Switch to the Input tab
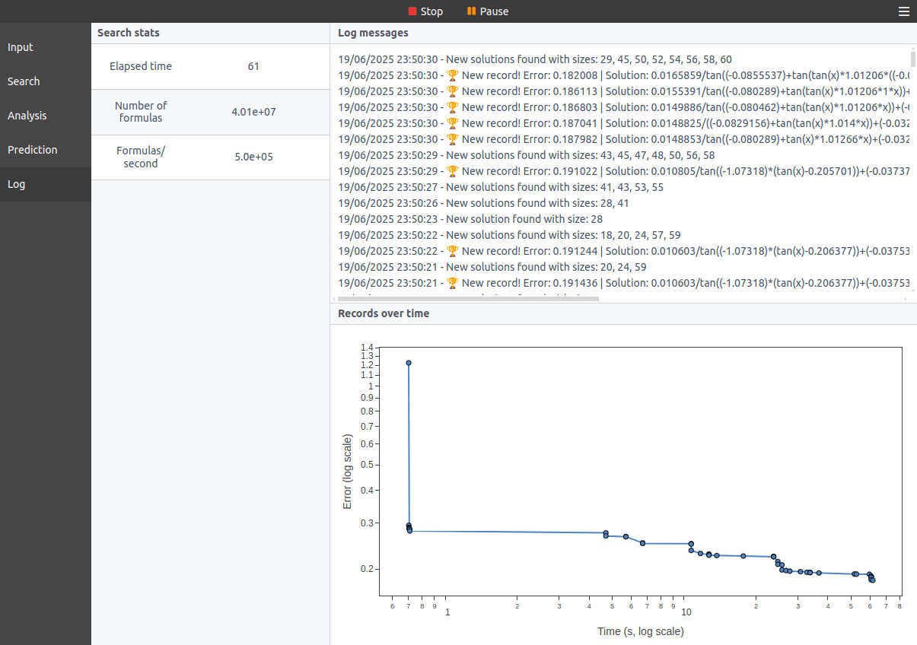Viewport: 917px width, 645px height. click(21, 47)
